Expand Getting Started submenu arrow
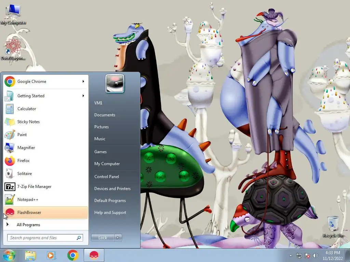This screenshot has width=350, height=262. coord(83,96)
